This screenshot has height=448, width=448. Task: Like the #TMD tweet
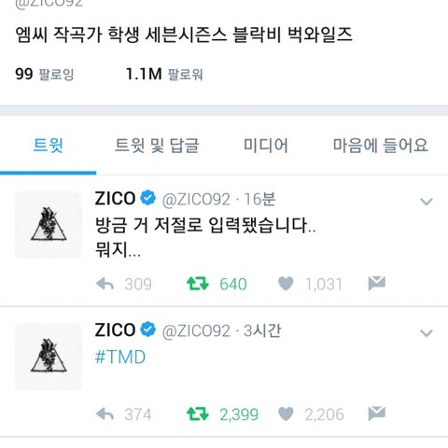[286, 414]
